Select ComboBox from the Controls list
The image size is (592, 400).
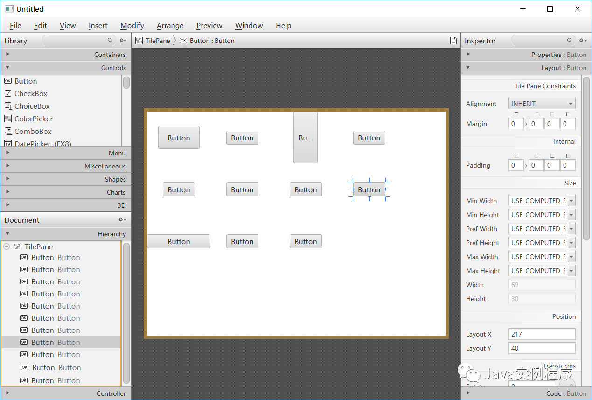33,131
